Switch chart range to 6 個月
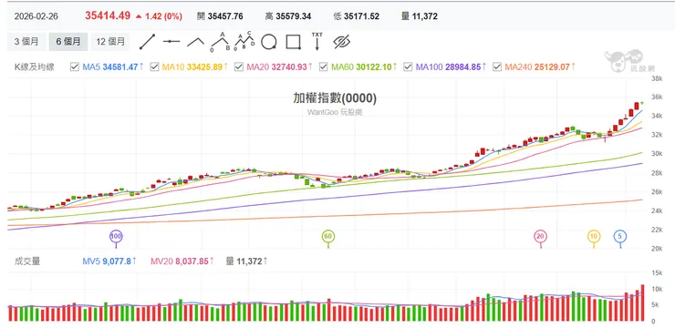The height and width of the screenshot is (328, 675). [68, 42]
